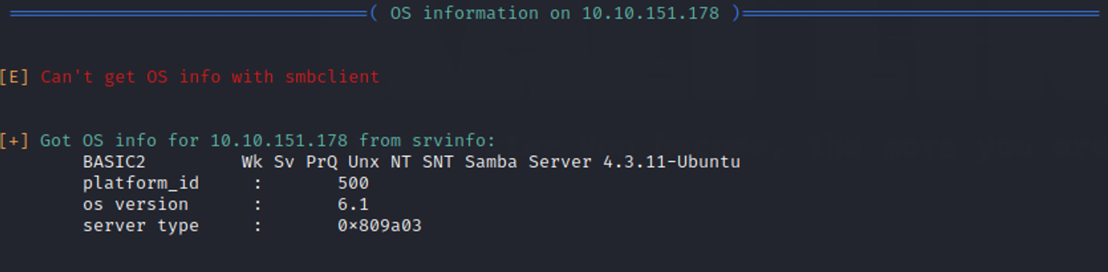Click the os version value 6.1

(353, 204)
